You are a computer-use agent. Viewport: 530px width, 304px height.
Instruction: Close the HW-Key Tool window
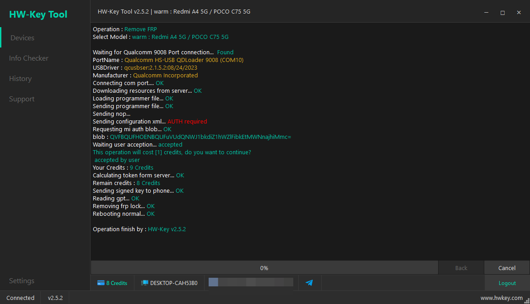[x=519, y=13]
